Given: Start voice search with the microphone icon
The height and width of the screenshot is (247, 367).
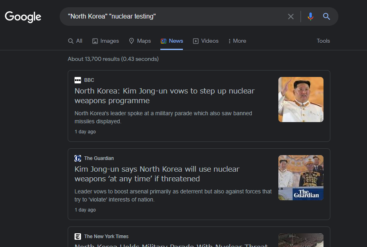Looking at the screenshot, I should (310, 17).
